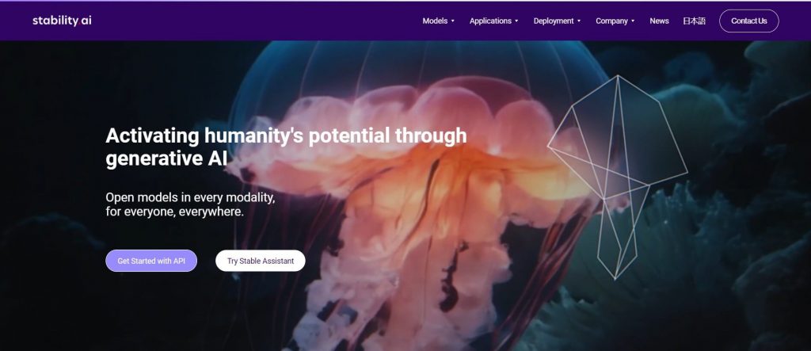This screenshot has width=811, height=351.
Task: Click the Contact Us button
Action: pos(749,21)
